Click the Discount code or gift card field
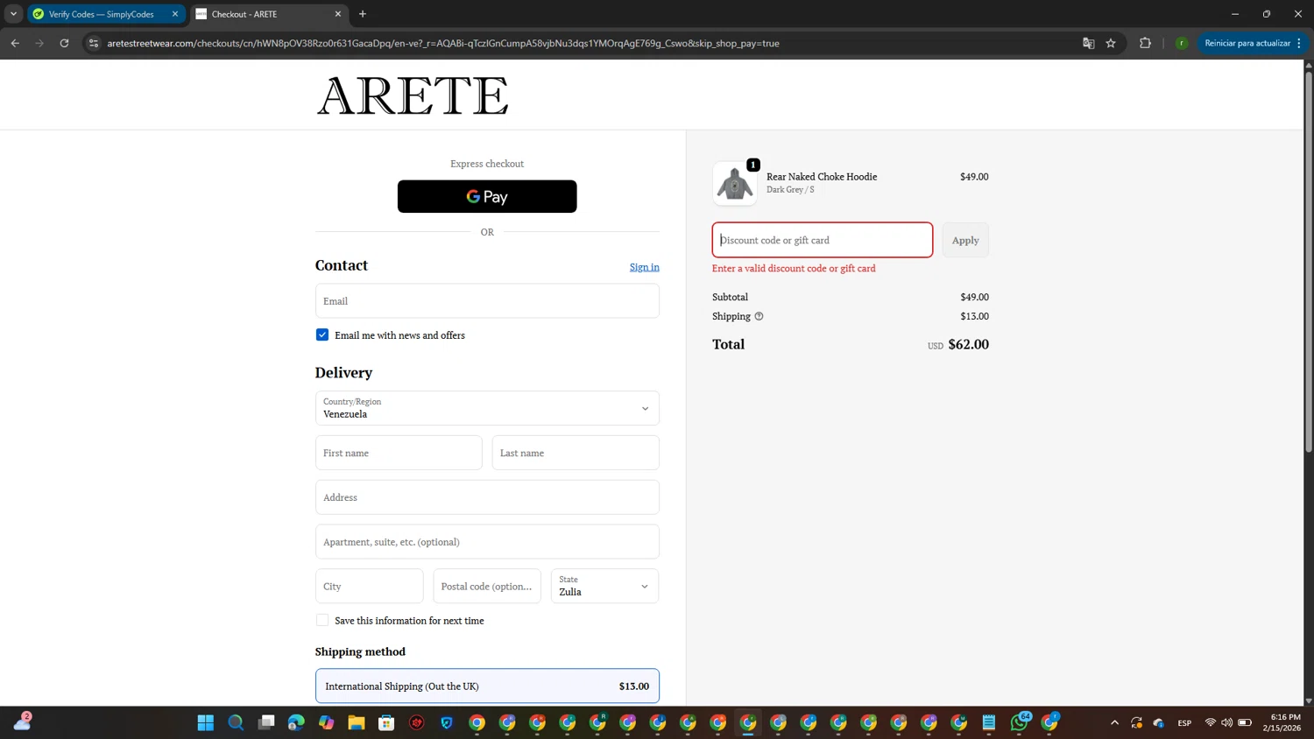The width and height of the screenshot is (1314, 739). [823, 240]
